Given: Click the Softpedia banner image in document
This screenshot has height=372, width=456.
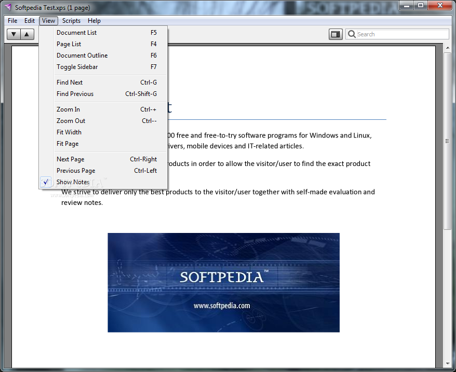Looking at the screenshot, I should [224, 282].
